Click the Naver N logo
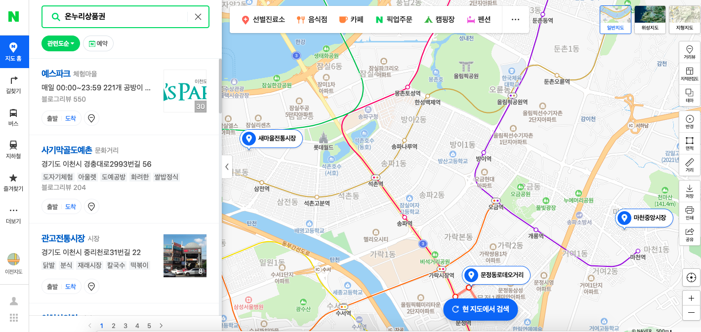The width and height of the screenshot is (701, 332). click(x=14, y=17)
